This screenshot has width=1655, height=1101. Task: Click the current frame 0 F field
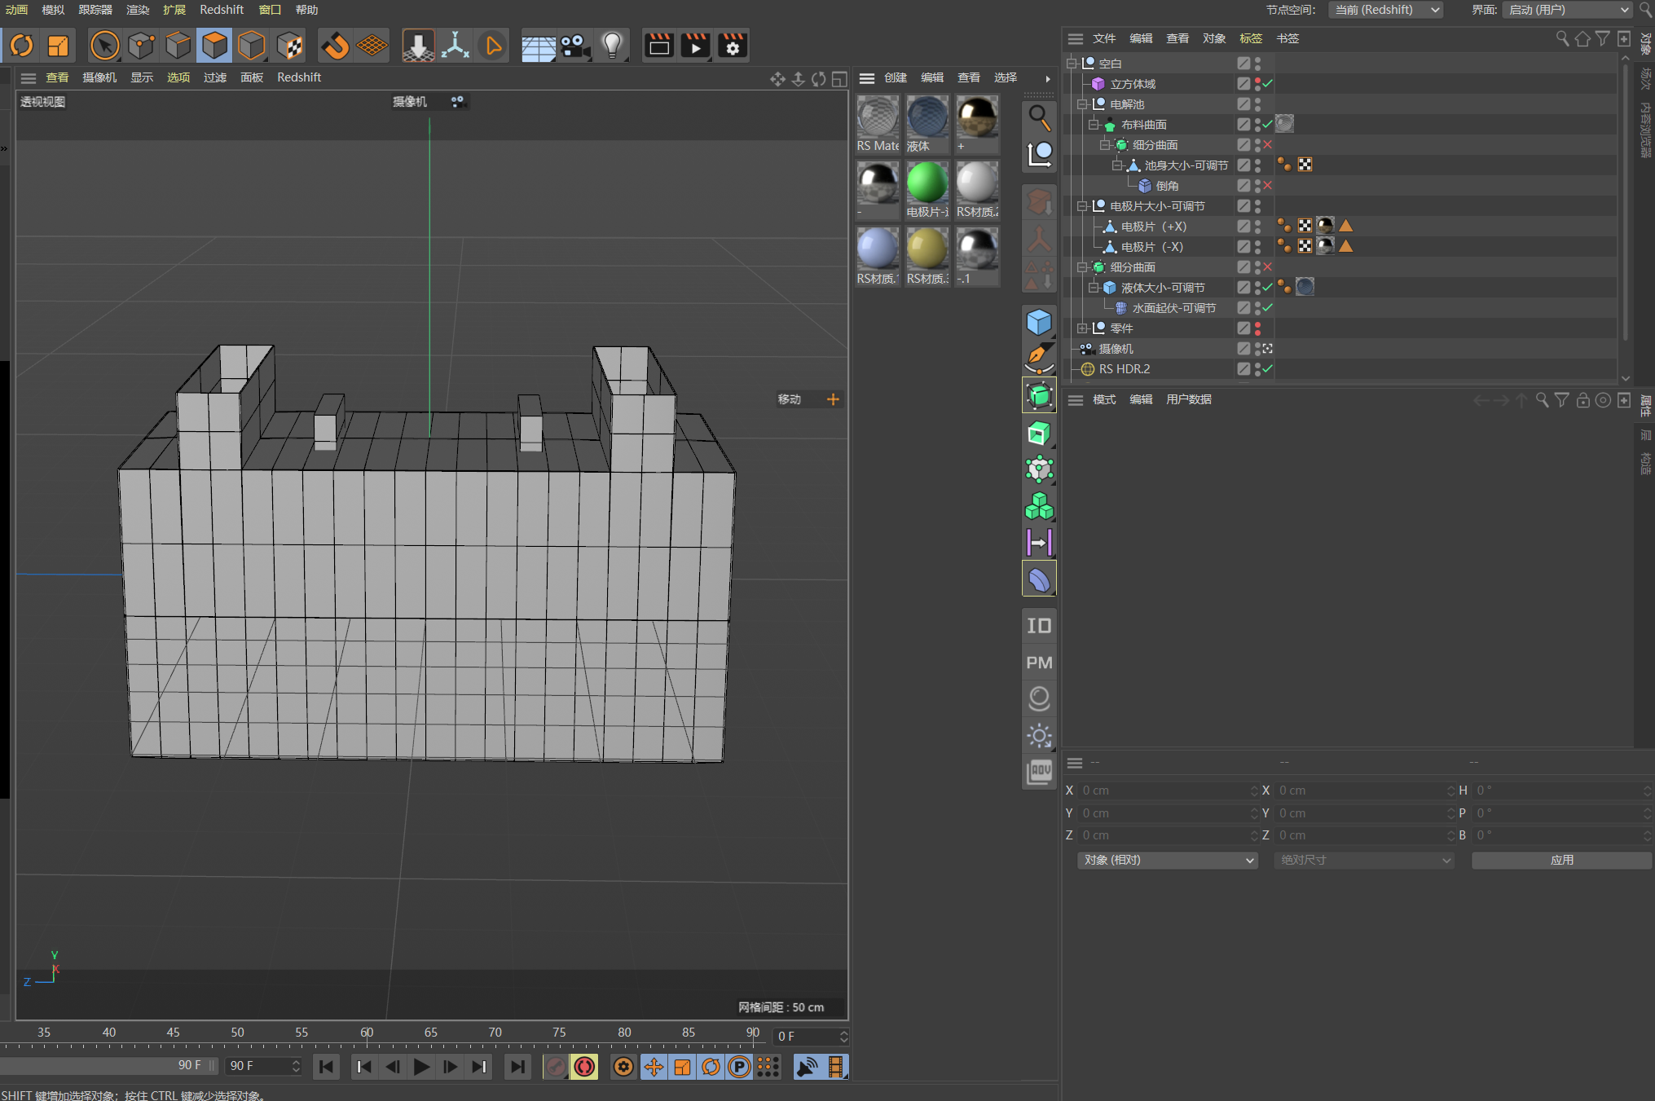coord(811,1037)
